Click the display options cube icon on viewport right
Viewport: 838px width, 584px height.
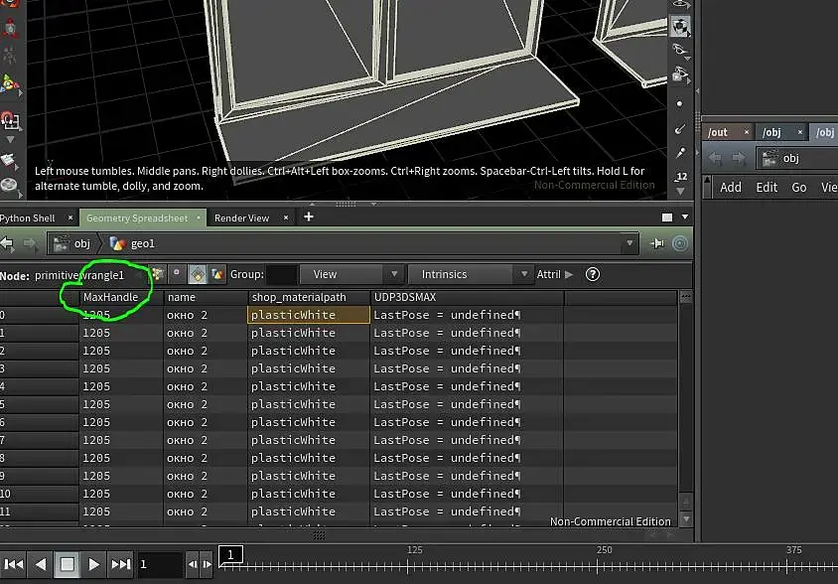click(680, 26)
